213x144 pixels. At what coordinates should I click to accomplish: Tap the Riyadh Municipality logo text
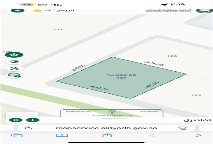(x=168, y=11)
